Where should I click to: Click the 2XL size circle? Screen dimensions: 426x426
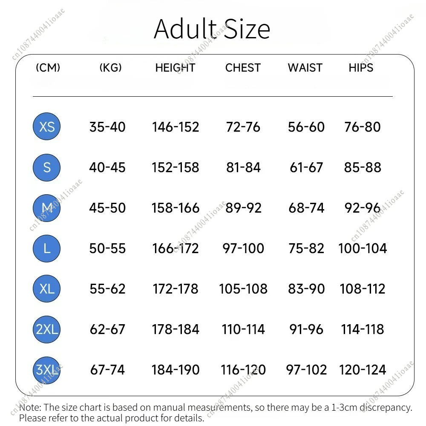click(47, 329)
